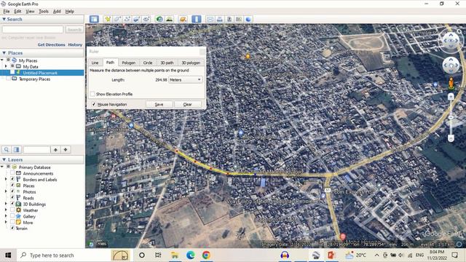This screenshot has width=466, height=262.
Task: Open the Tools menu
Action: (44, 12)
